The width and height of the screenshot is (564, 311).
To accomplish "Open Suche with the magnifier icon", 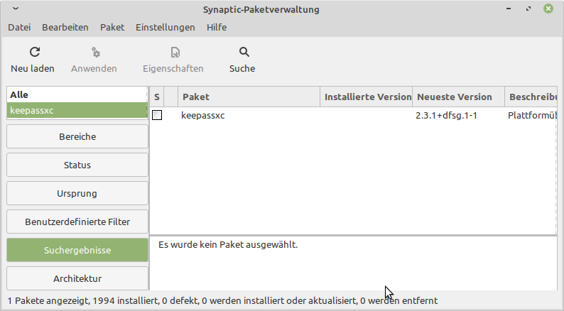I will tap(244, 52).
